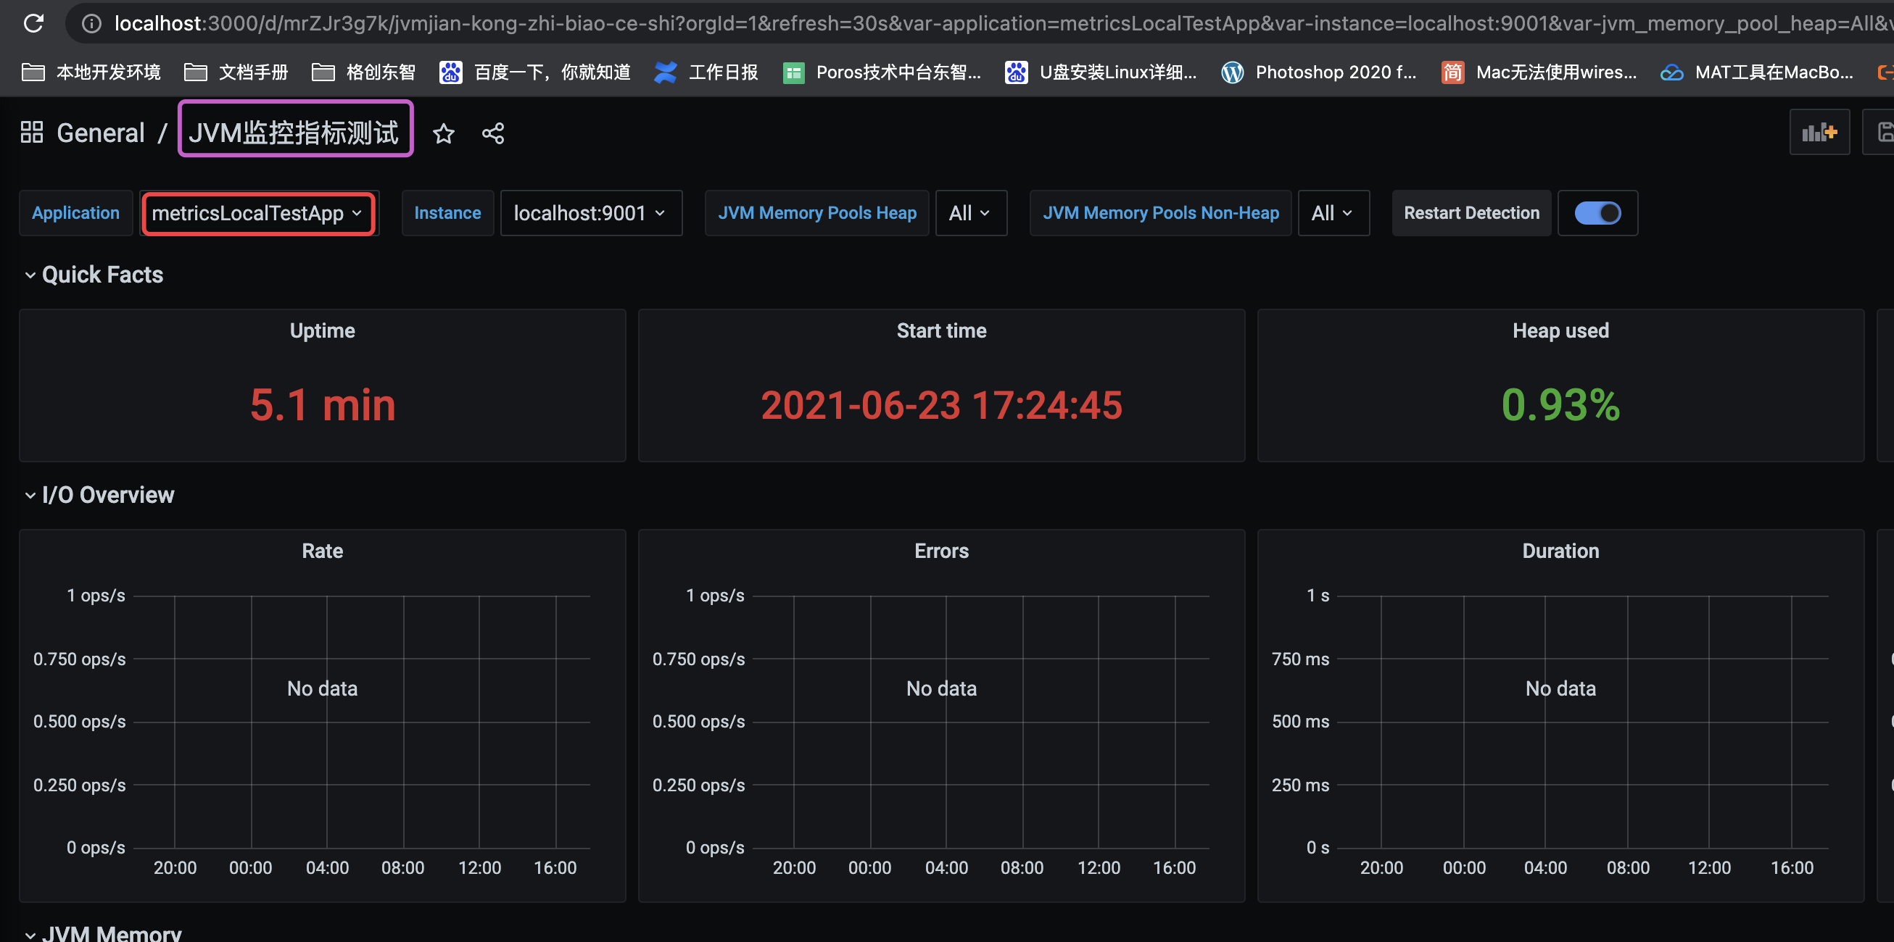Open the Poros技术中台东智 bookmark
1894x942 pixels.
point(882,72)
